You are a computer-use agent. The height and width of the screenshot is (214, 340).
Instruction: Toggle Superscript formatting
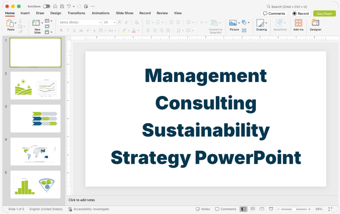[88, 30]
